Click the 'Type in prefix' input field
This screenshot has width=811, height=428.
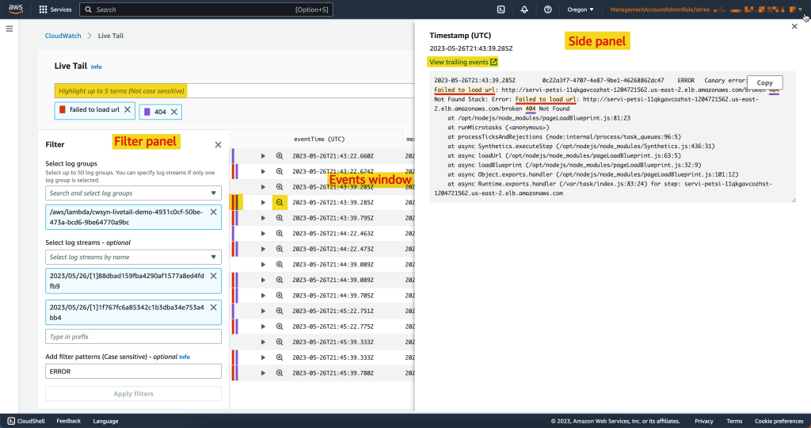(133, 337)
